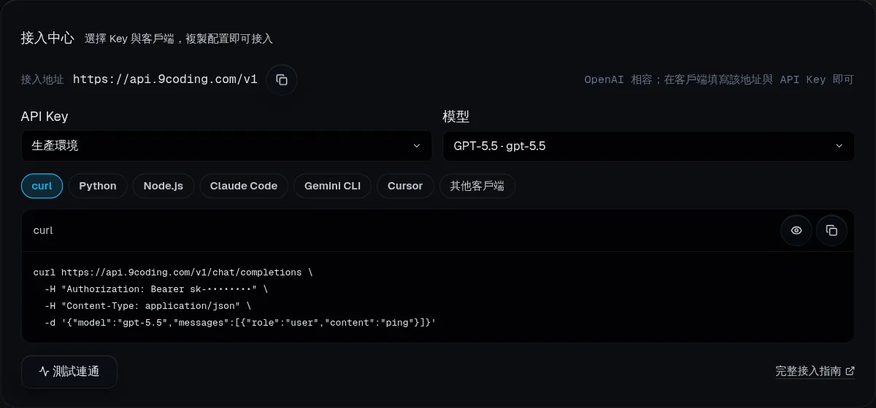Screen dimensions: 876x408
Task: Switch to the Gemini CLI tab
Action: [x=332, y=186]
